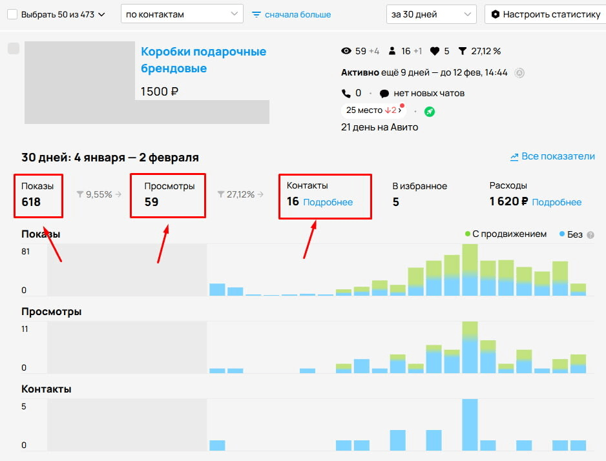Click the '30 дней: 4 января — 2 февраля' heading
The image size is (606, 461).
point(110,158)
